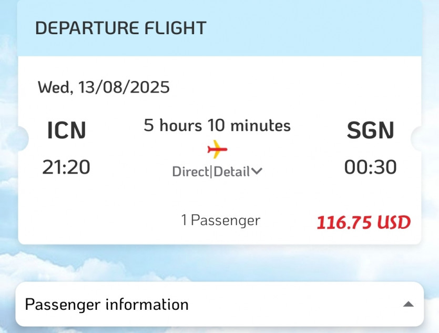Image resolution: width=439 pixels, height=333 pixels.
Task: Click the Passenger information panel bar
Action: [294, 304]
